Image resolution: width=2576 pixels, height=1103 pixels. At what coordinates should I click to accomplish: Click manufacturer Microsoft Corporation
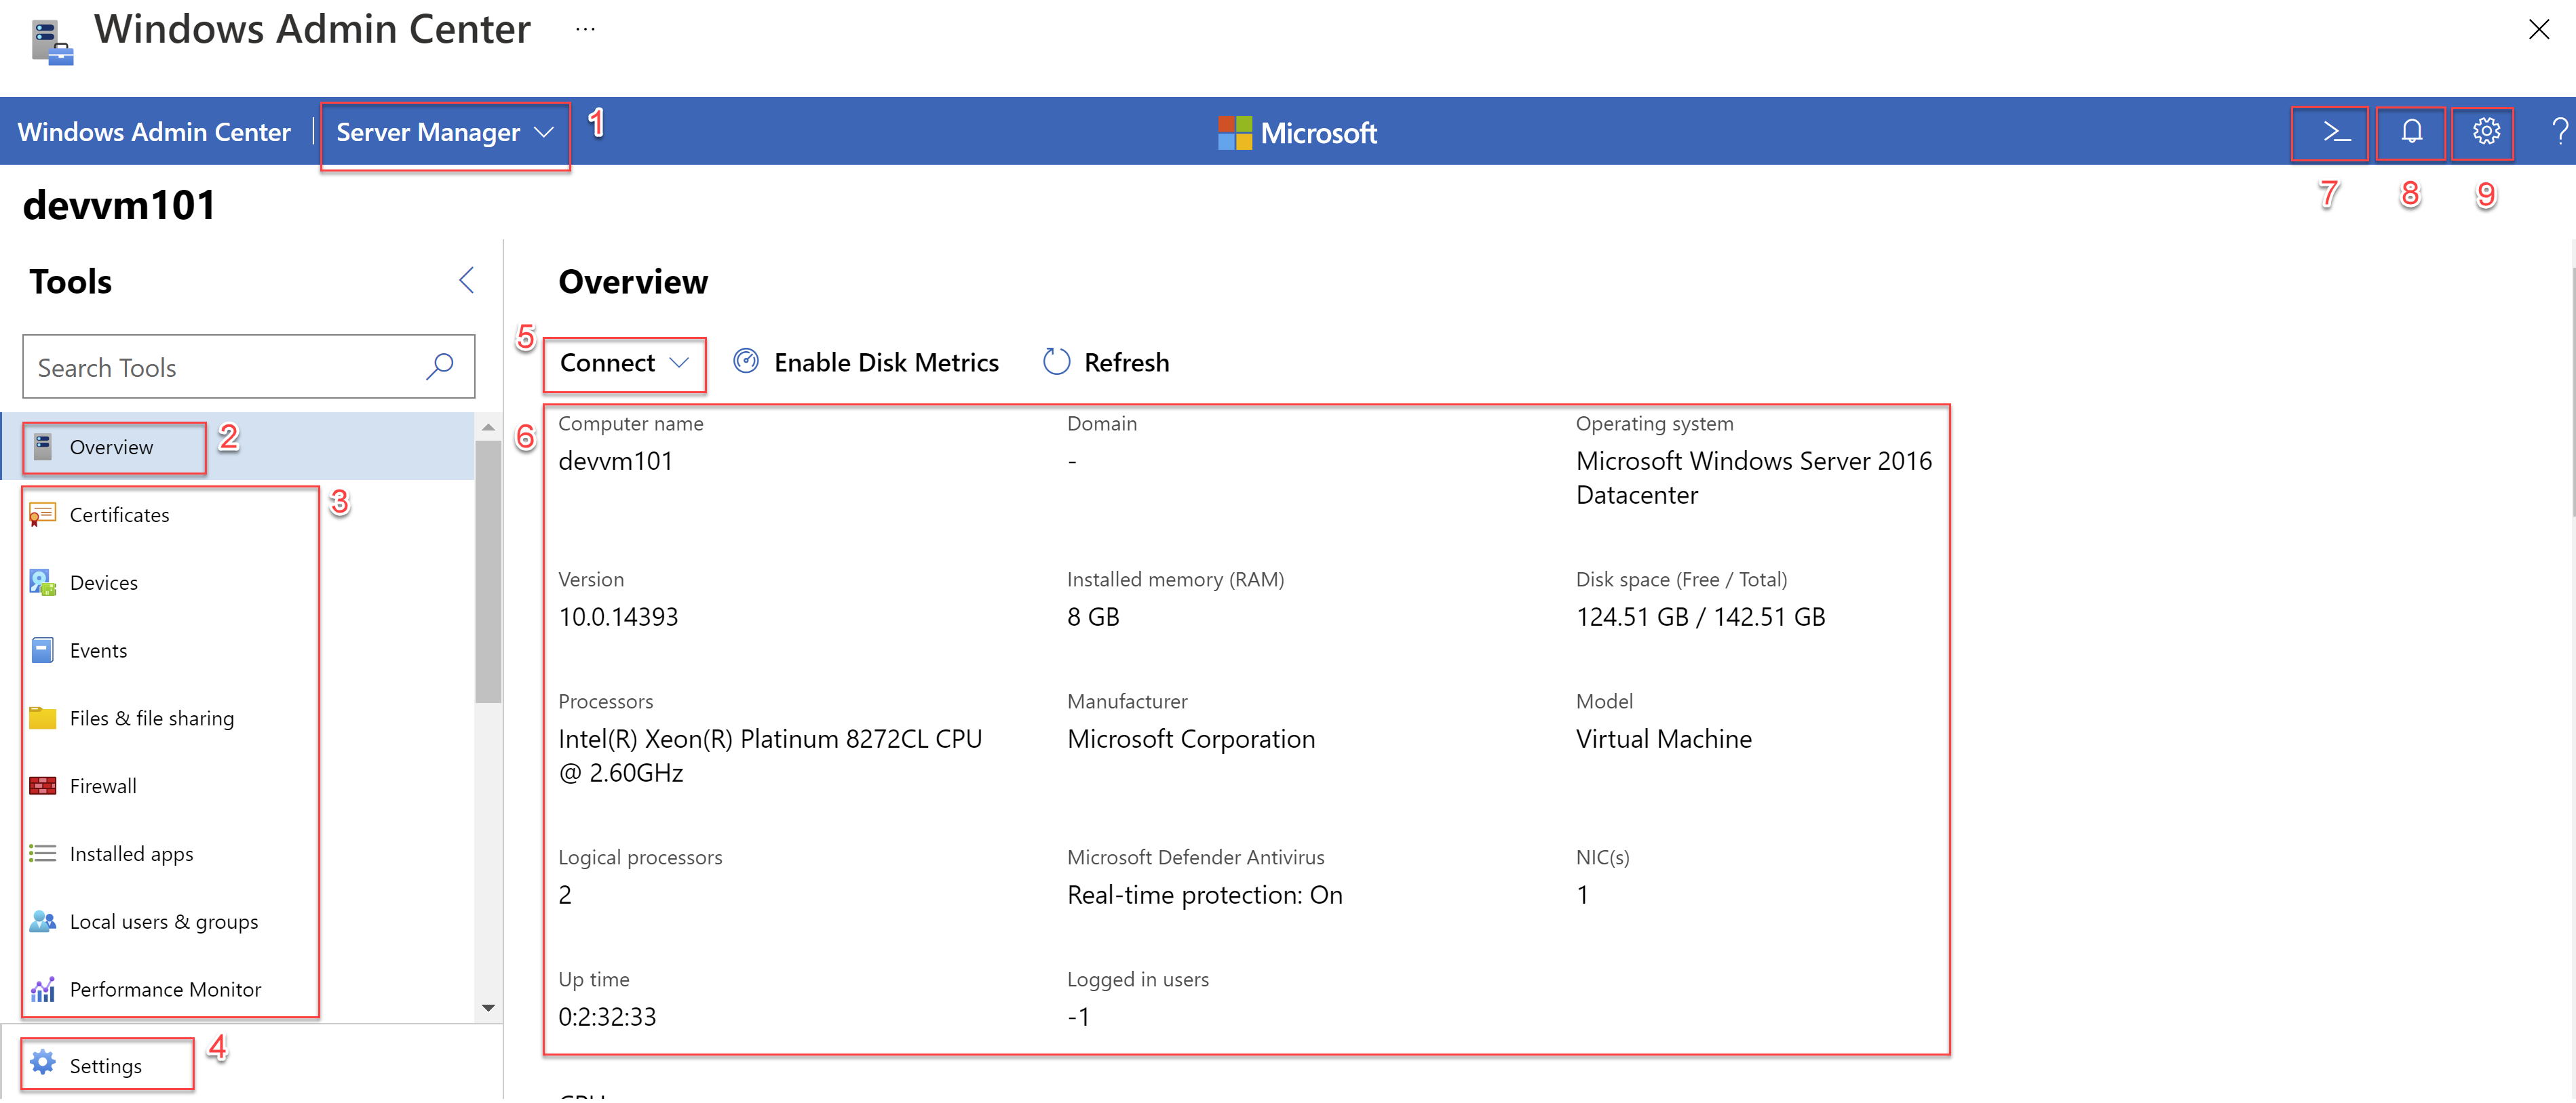tap(1191, 738)
